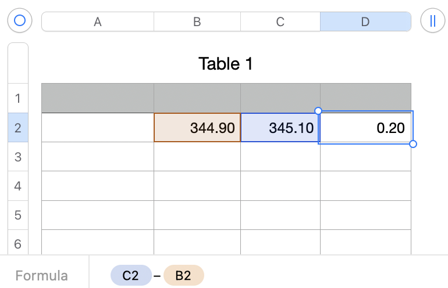Click the B2 reference token in formula

[x=183, y=276]
